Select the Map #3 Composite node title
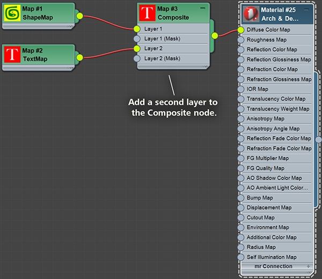The height and width of the screenshot is (279, 322). tap(173, 13)
